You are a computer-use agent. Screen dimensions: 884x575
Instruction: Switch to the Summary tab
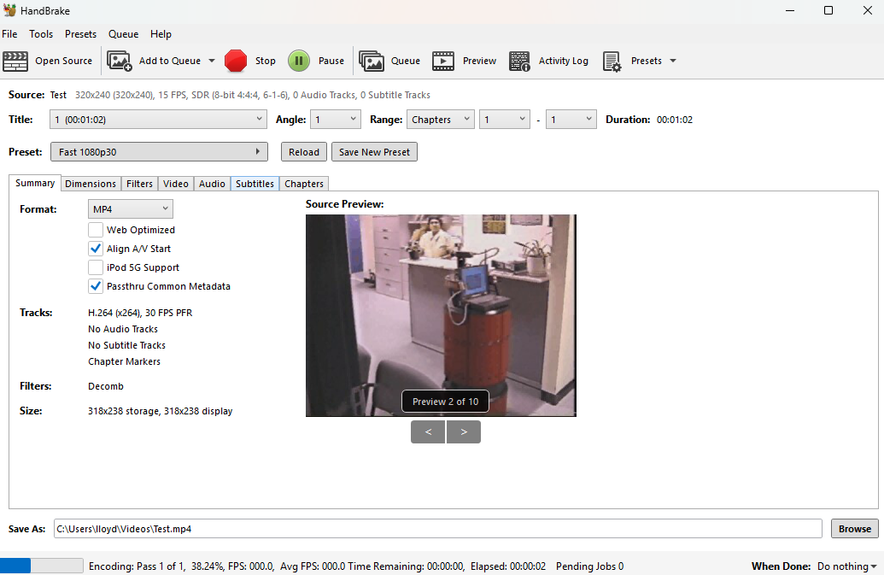[x=35, y=183]
